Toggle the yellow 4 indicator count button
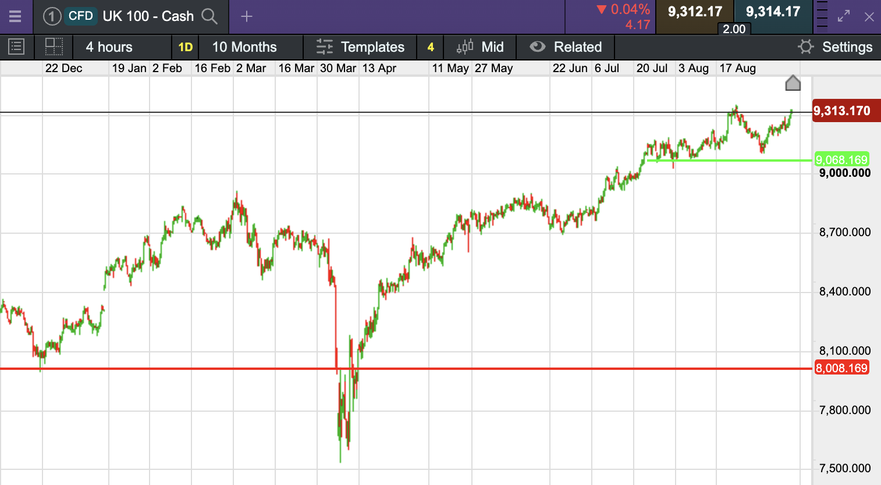The image size is (881, 485). 431,47
